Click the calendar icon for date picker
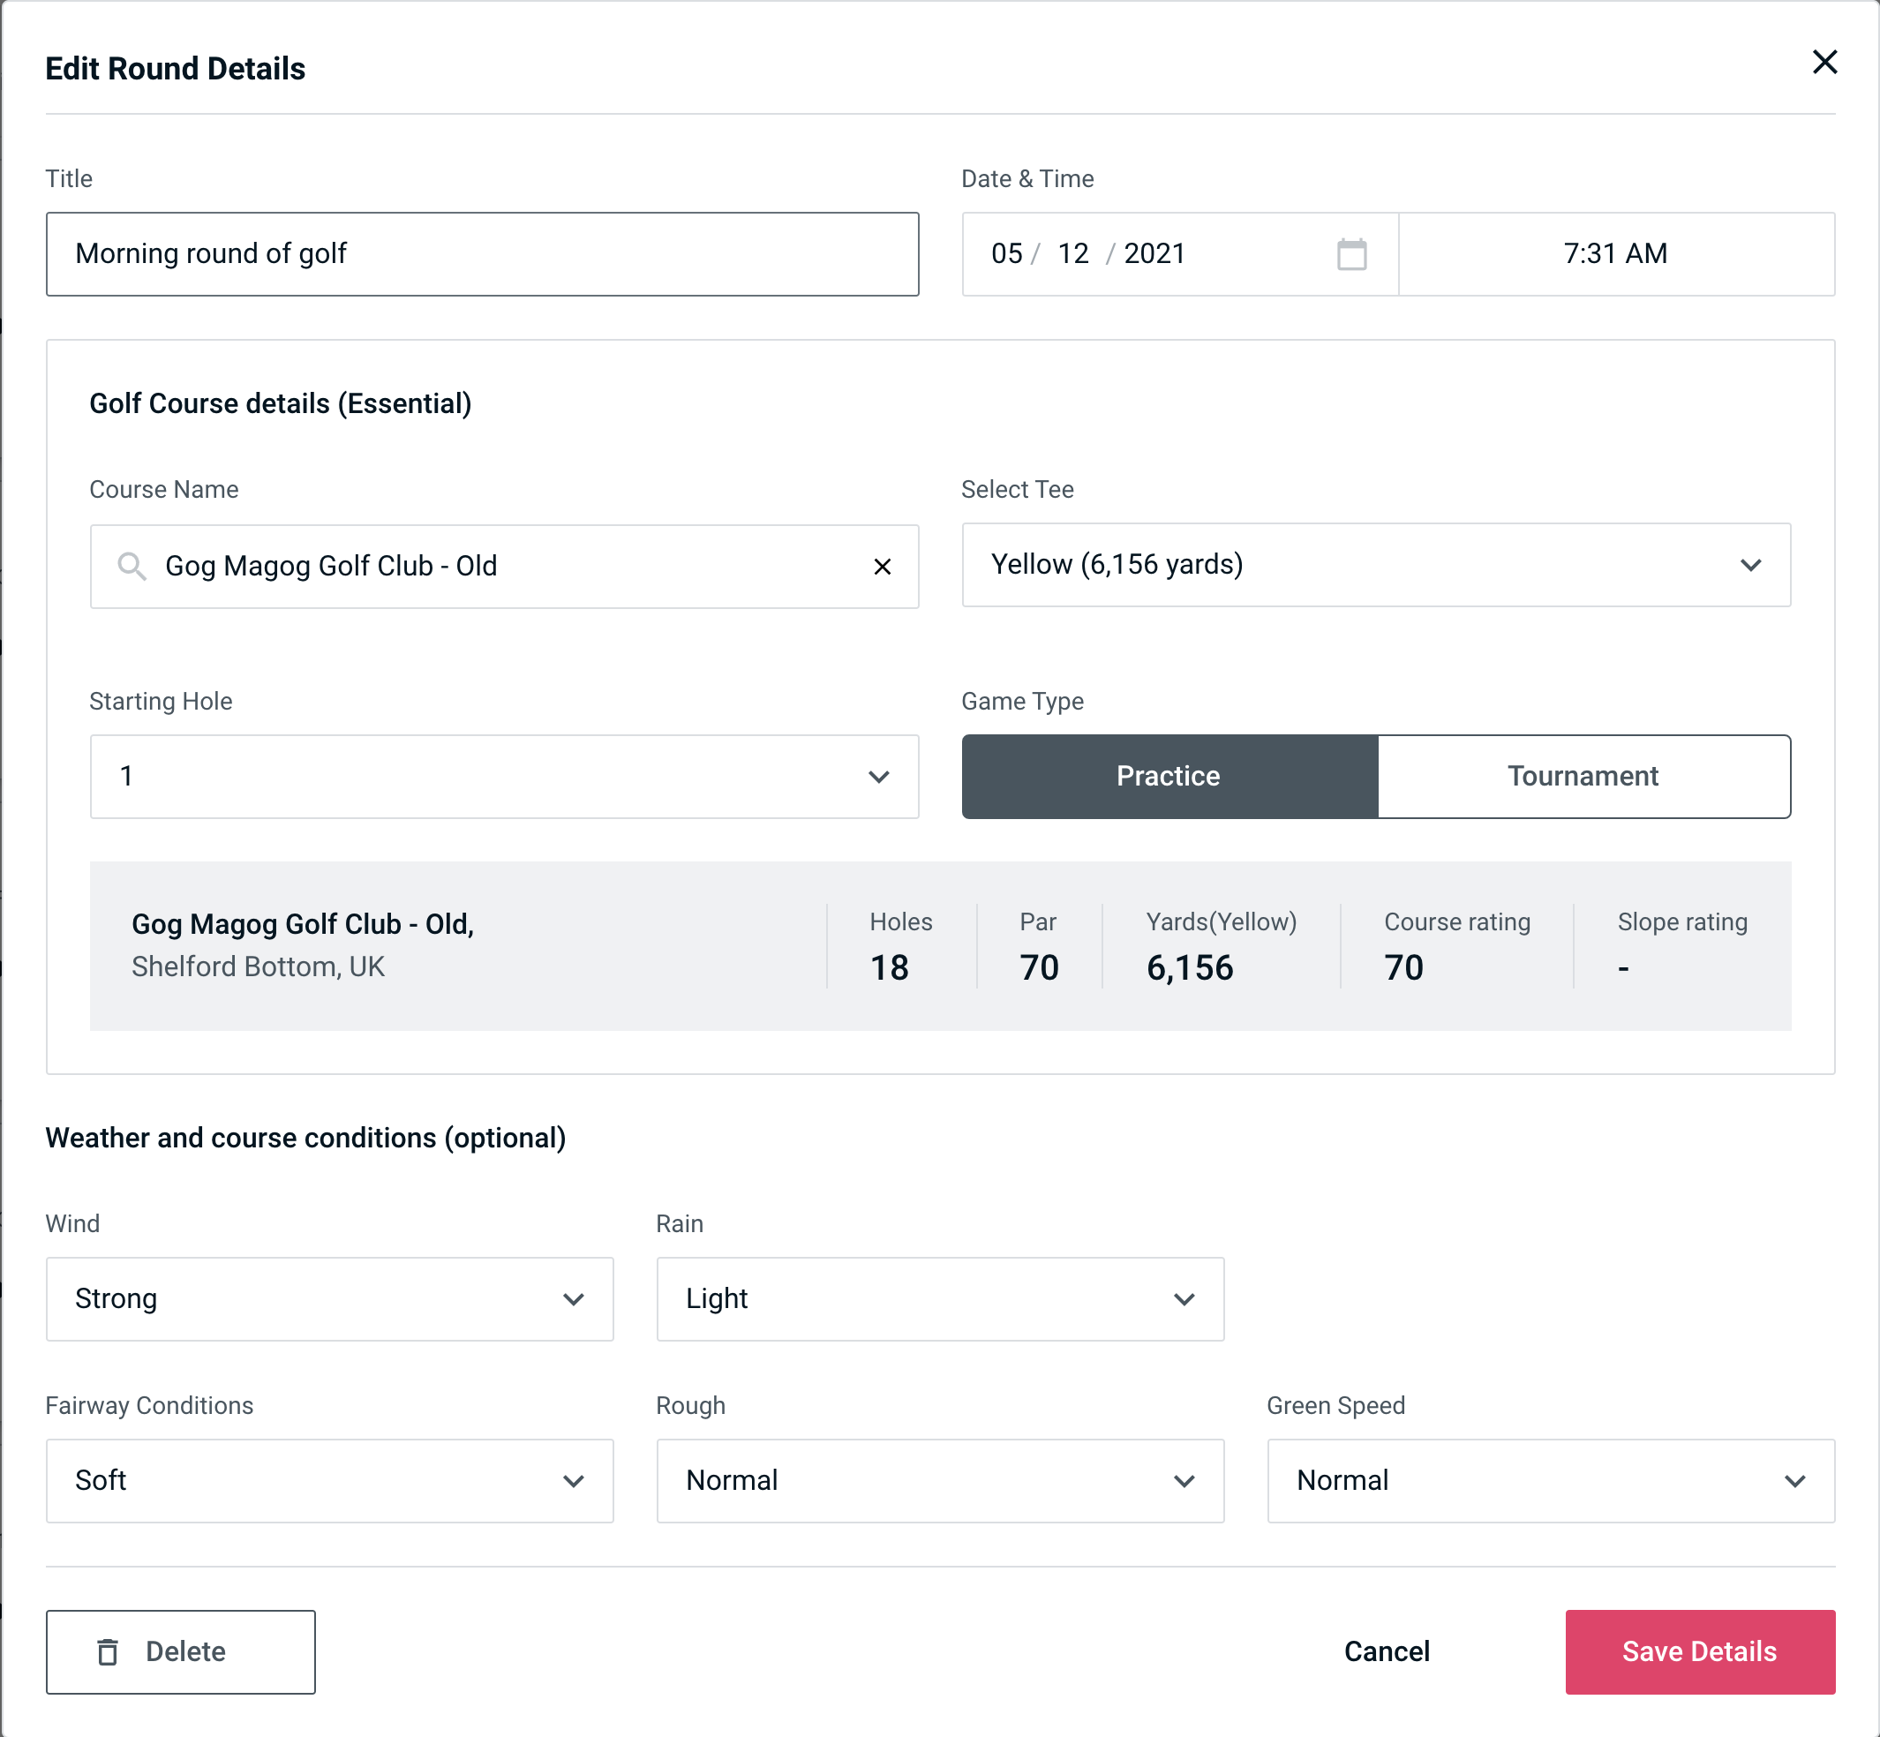1880x1737 pixels. (x=1353, y=254)
